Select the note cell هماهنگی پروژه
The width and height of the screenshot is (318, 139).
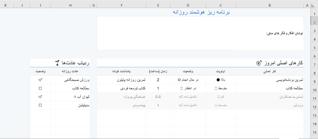(x=121, y=97)
